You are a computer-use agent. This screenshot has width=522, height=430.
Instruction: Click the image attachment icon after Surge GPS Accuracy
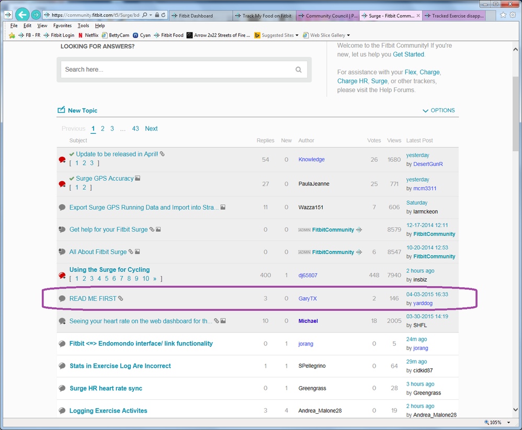(138, 178)
